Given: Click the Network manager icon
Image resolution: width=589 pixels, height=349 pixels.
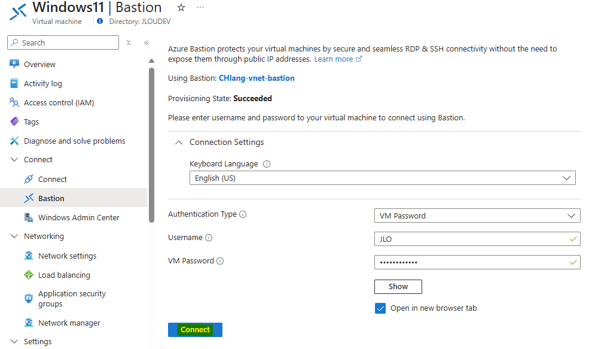Looking at the screenshot, I should click(29, 323).
